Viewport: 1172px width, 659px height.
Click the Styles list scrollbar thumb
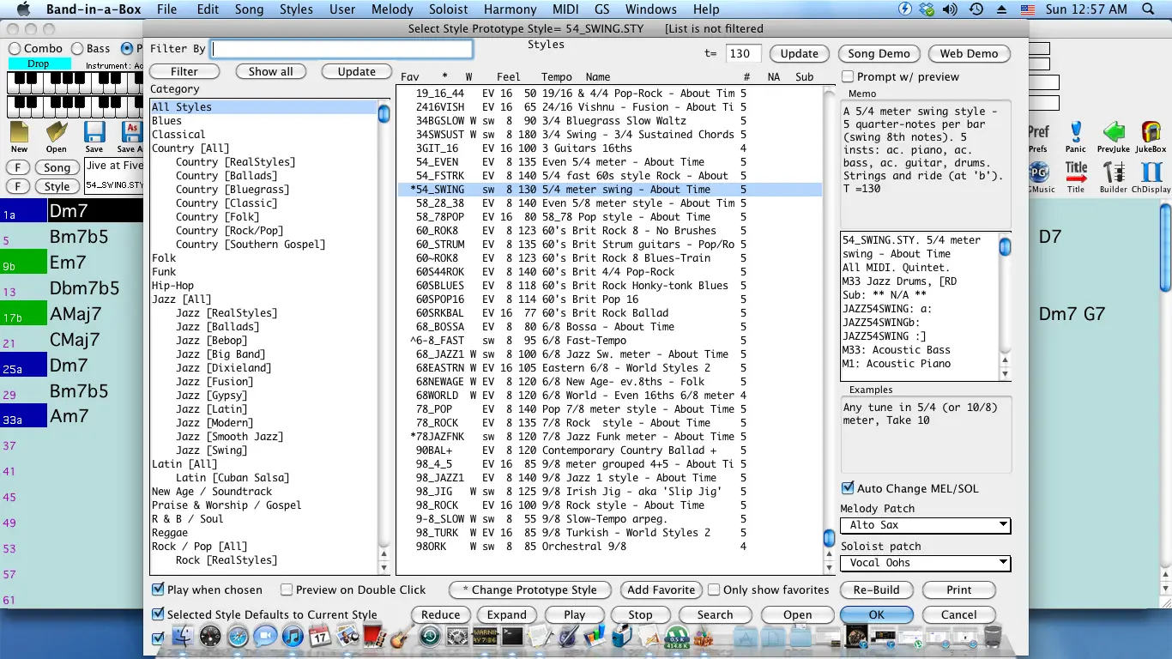click(x=829, y=538)
